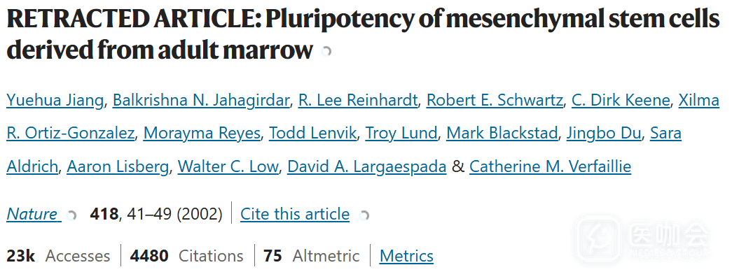Open the Metrics link
732x279 pixels.
tap(406, 256)
